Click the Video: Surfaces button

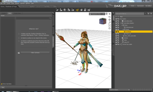[35, 53]
